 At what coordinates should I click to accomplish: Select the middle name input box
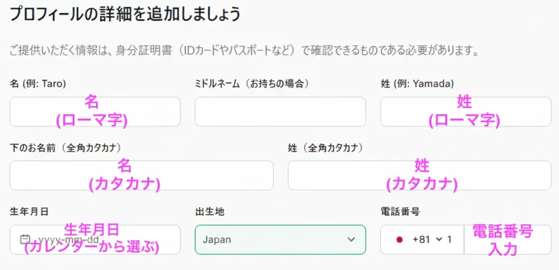[x=280, y=112]
